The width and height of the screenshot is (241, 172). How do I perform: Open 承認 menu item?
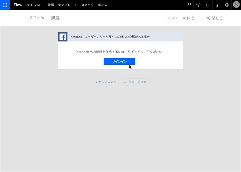click(51, 5)
